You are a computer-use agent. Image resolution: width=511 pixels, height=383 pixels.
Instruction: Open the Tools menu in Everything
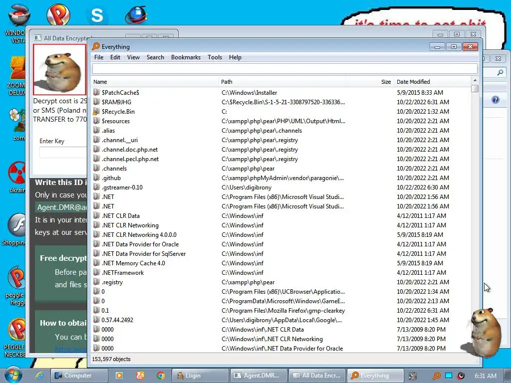click(x=215, y=57)
